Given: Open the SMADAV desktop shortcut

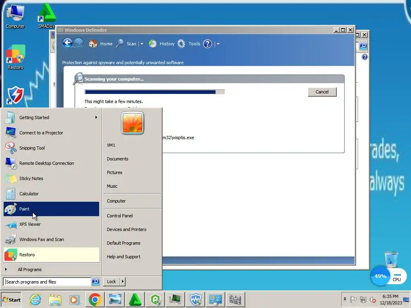Looking at the screenshot, I should [47, 16].
